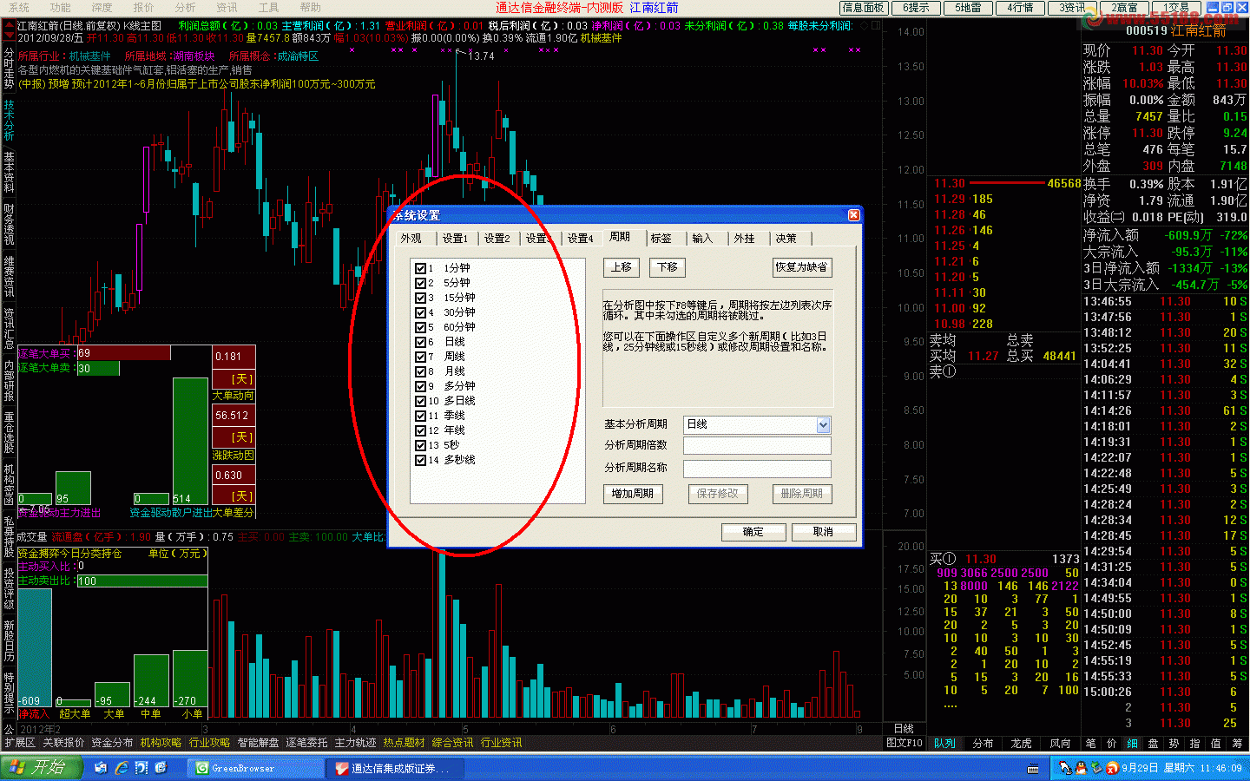Click the 上移 button

(622, 267)
